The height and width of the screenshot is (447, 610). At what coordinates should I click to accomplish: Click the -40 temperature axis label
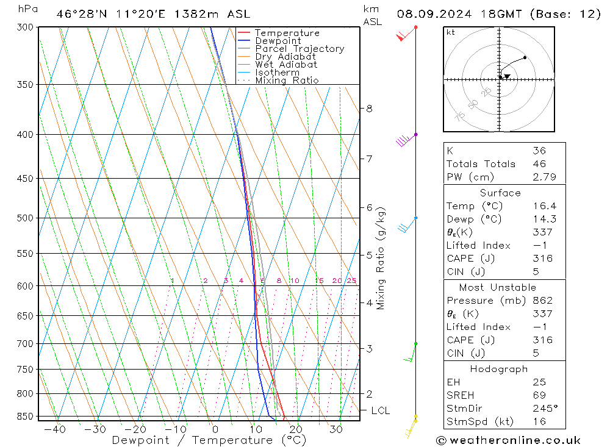[x=55, y=429]
